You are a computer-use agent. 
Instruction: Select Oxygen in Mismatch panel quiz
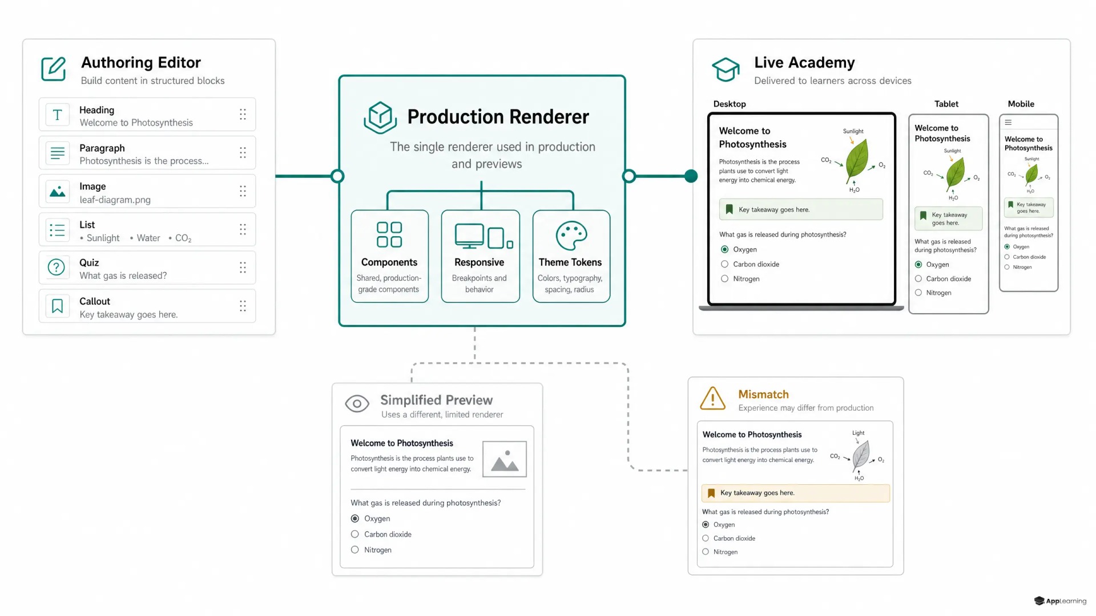point(706,525)
